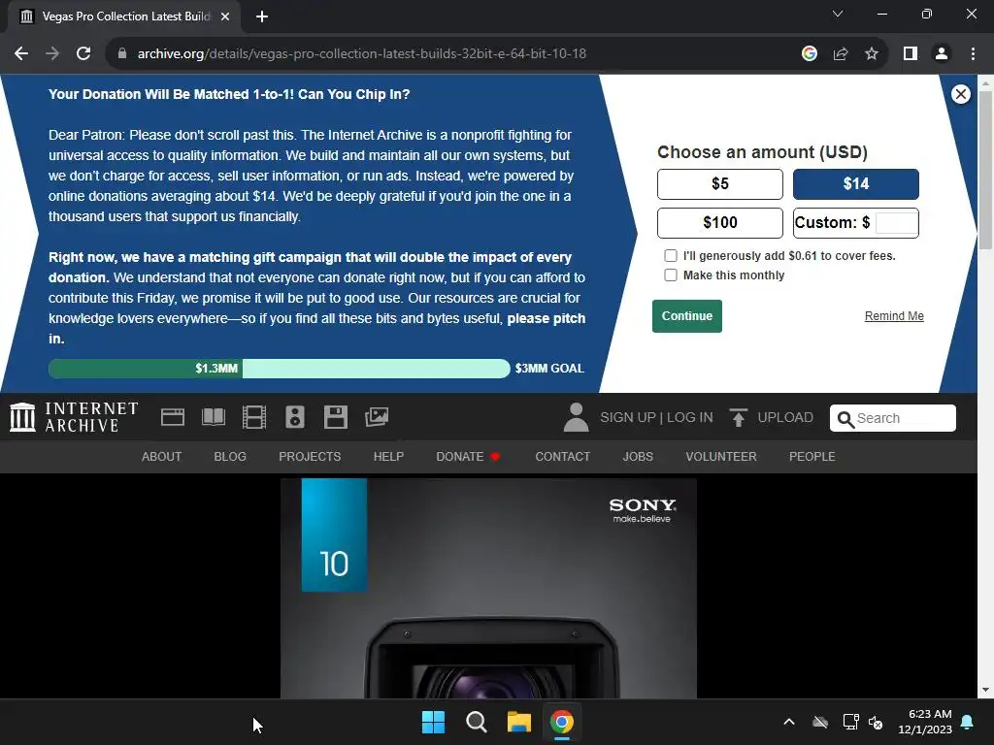
Task: Select the $5 donation amount
Action: 720,183
